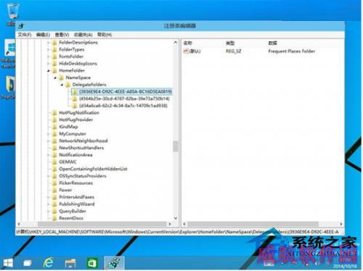This screenshot has height=271, width=363.
Task: Select the {d34a6ca6-62c2-4c34-8a7c-14709c1ad938} key
Action: [123, 106]
